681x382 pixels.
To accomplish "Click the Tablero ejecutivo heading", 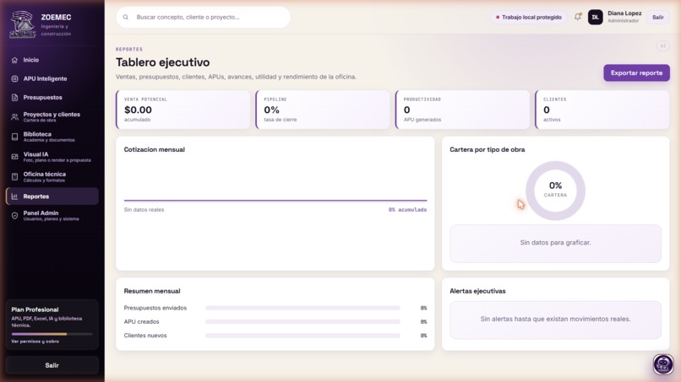I will tap(162, 62).
